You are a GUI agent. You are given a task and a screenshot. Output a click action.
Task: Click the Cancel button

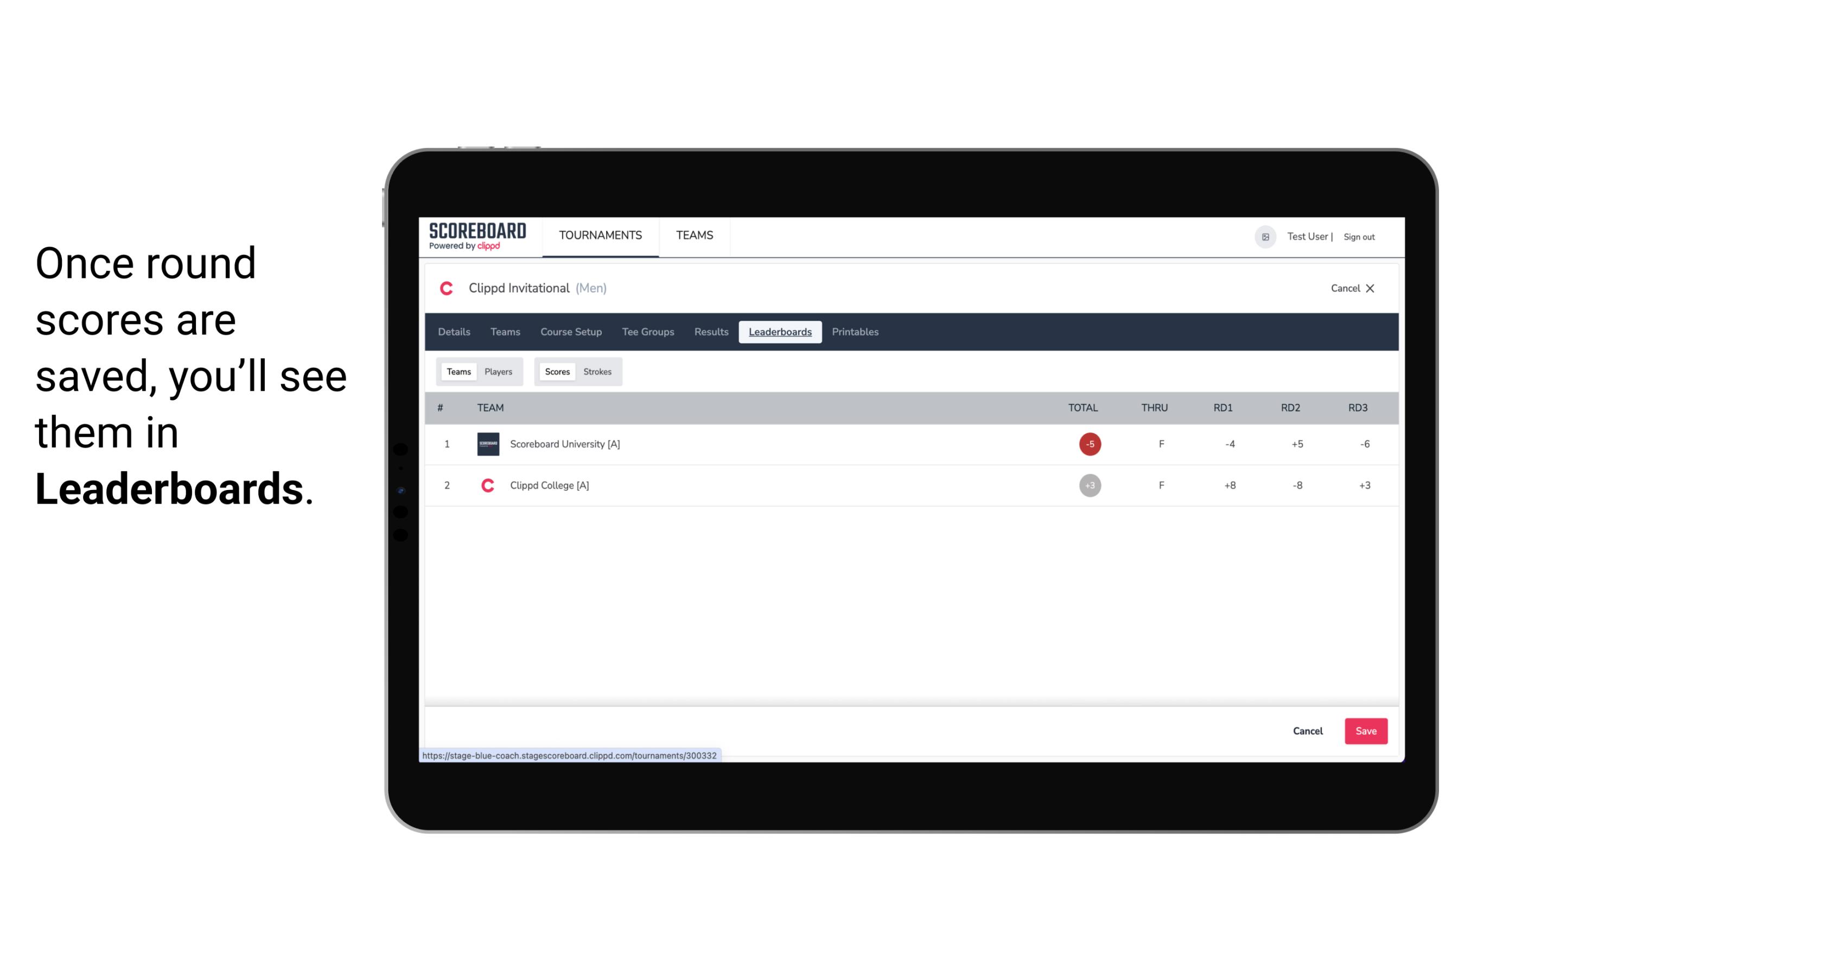(1307, 730)
